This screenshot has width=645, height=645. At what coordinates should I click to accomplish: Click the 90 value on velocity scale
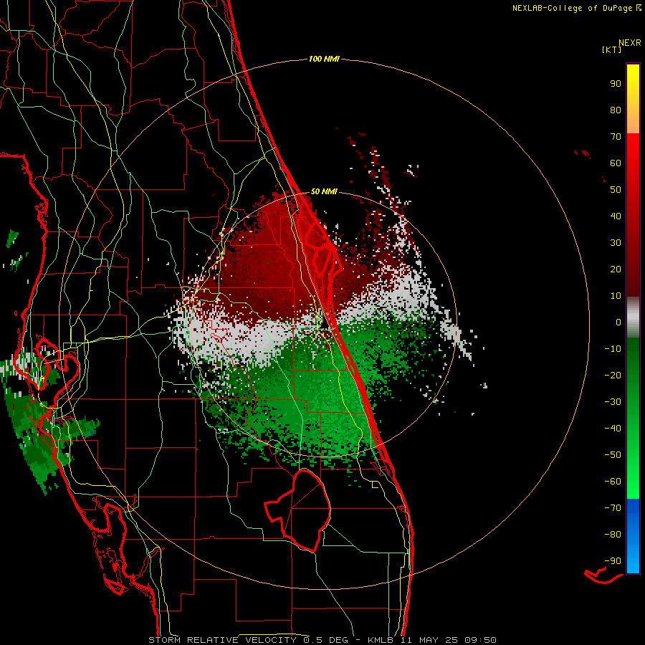[616, 84]
